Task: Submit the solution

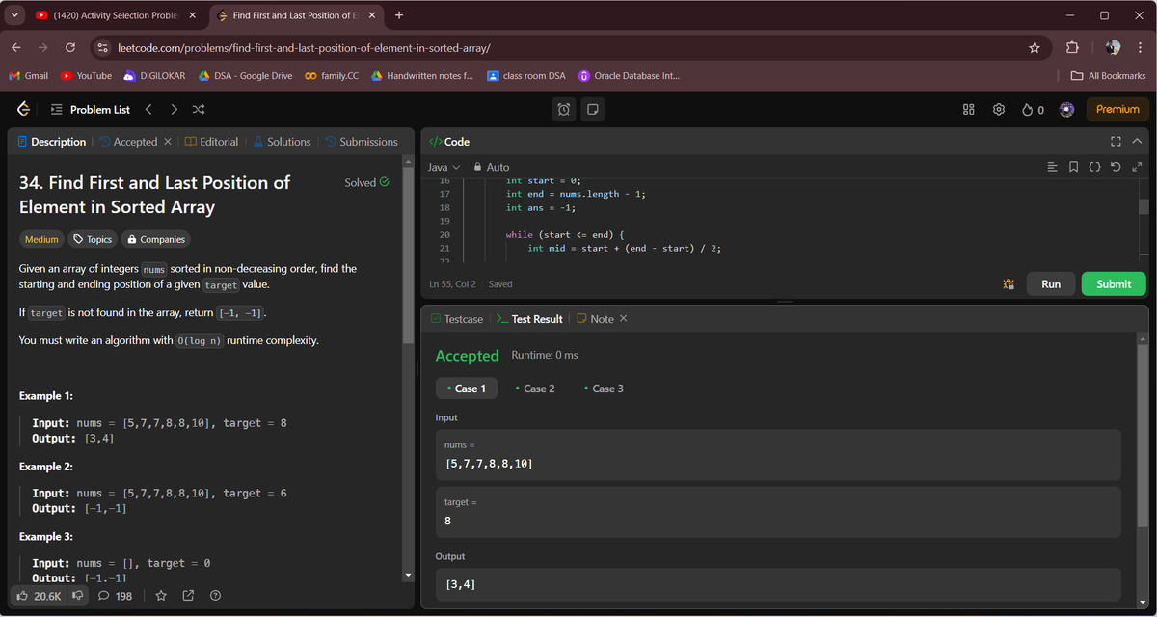Action: pos(1114,284)
